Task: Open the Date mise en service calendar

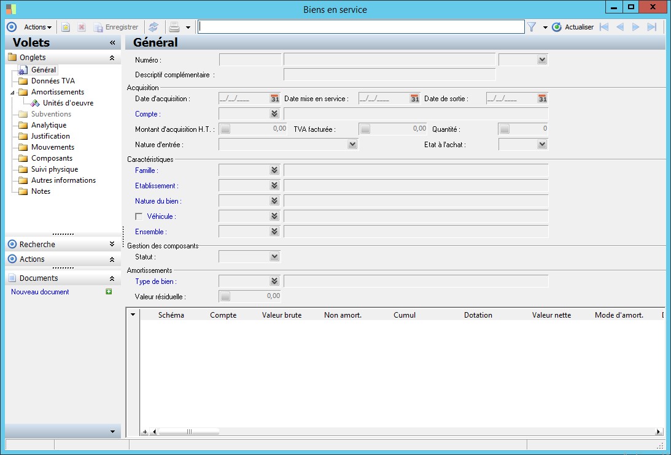Action: (x=414, y=99)
